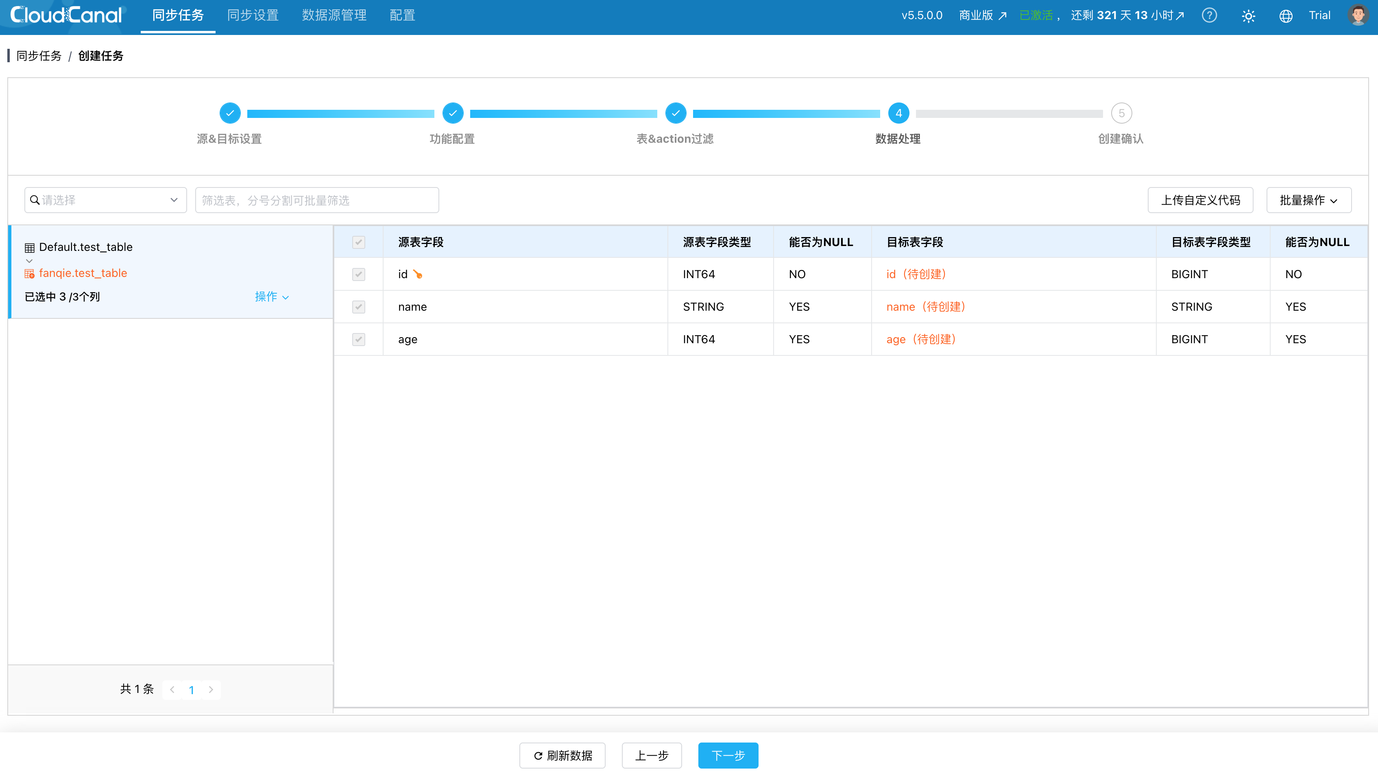
Task: Uncheck the name field checkbox
Action: (x=358, y=307)
